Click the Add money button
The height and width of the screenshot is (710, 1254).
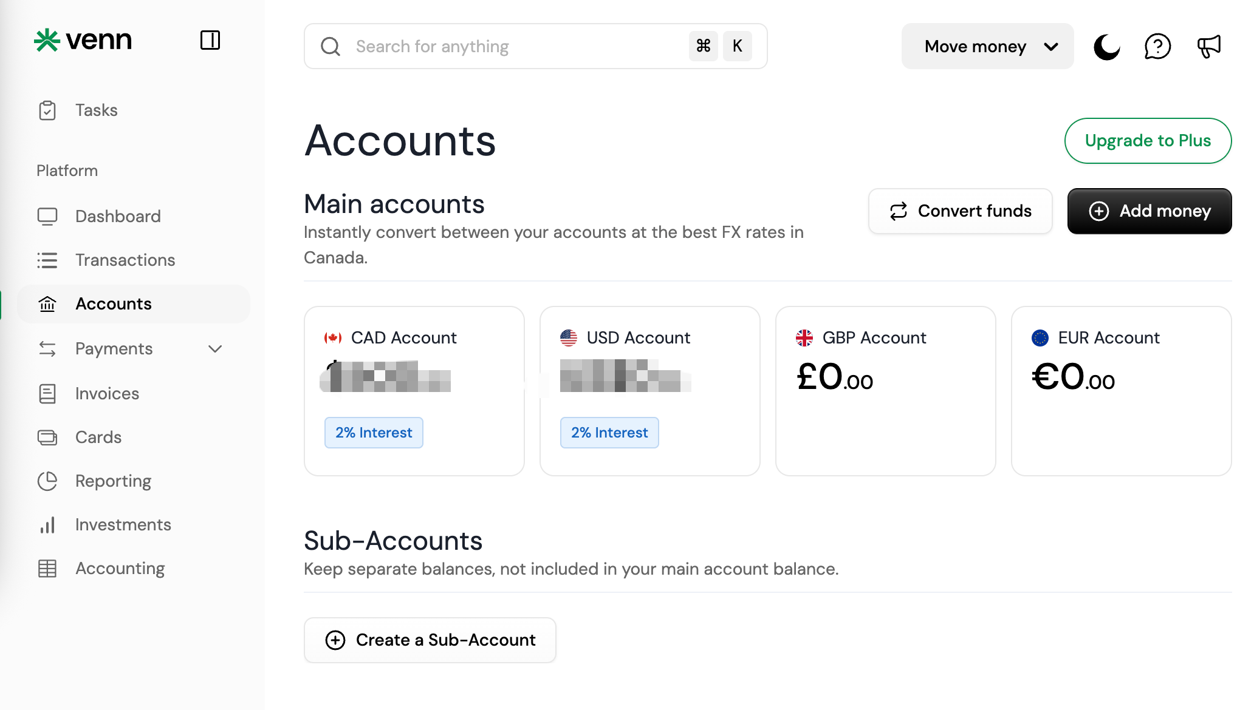(1149, 211)
